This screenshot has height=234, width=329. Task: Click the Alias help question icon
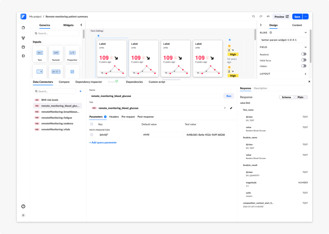point(271,33)
